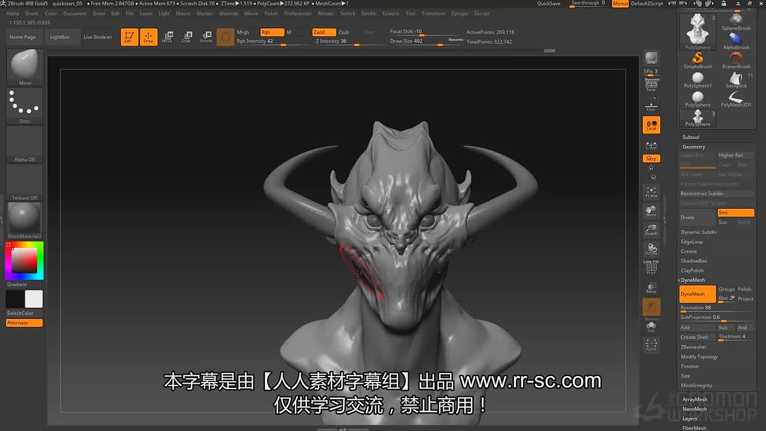
Task: Open the Alpha Off selector
Action: point(25,144)
